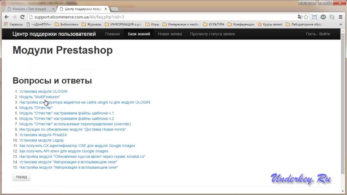
Task: Click the Центр поддержки пользователей brand link
Action: click(54, 34)
